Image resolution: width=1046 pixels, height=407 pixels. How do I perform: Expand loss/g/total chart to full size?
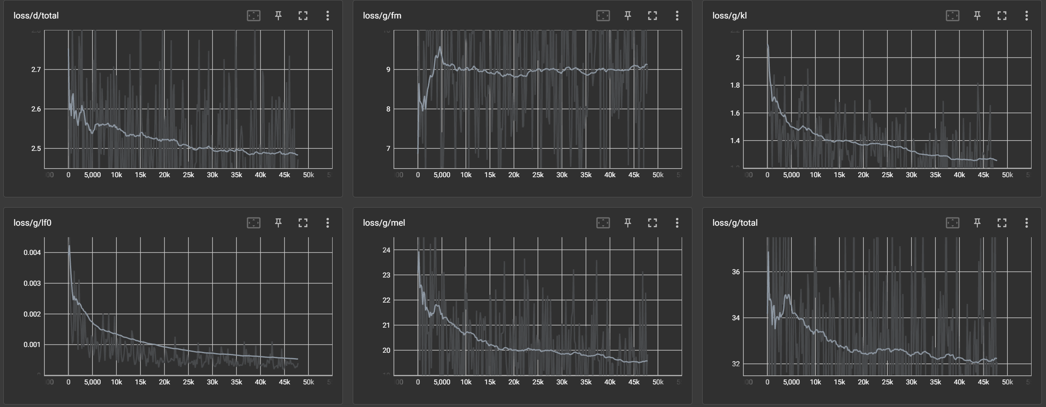pos(1002,223)
